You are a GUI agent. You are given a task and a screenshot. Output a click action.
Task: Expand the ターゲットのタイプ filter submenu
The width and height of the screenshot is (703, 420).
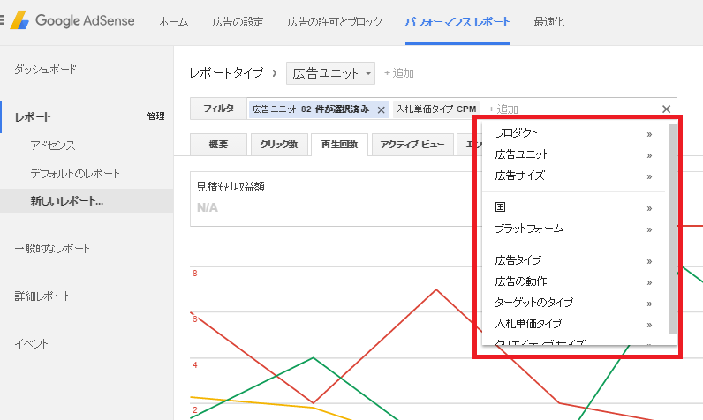[573, 303]
